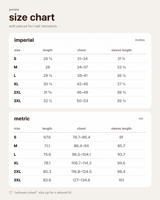Click imperial length column header

[48, 50]
